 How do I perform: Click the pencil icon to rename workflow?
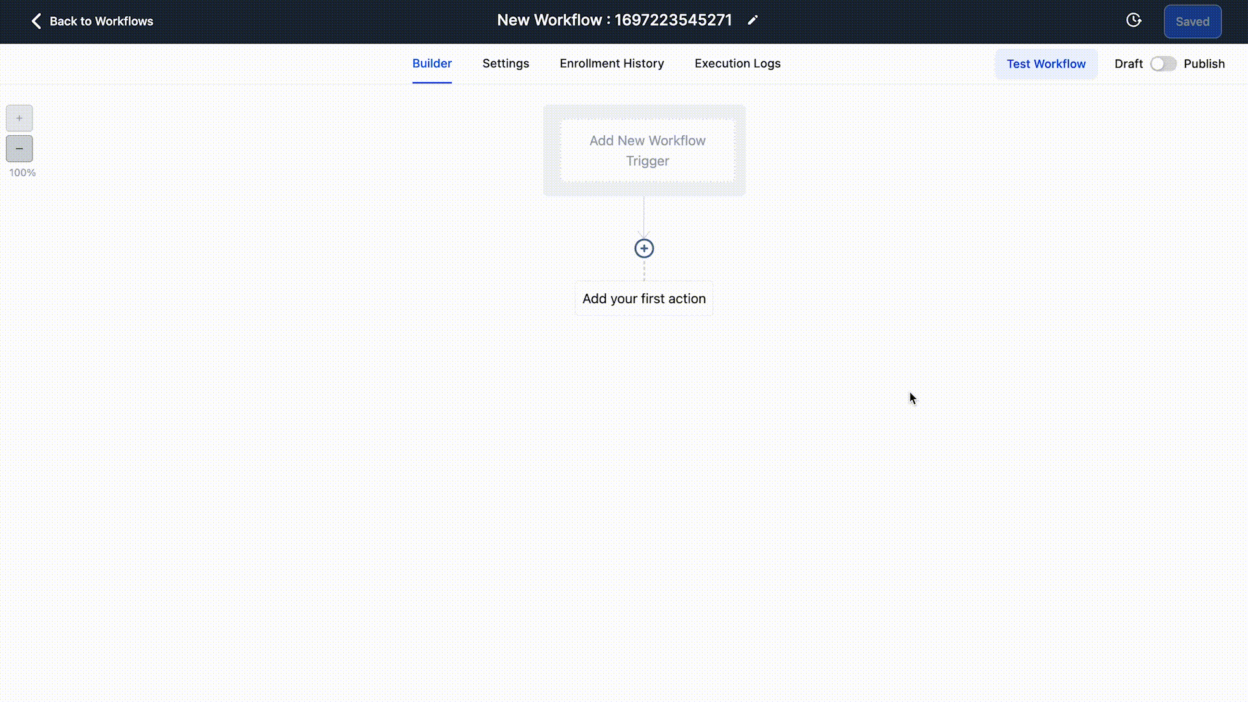(753, 20)
